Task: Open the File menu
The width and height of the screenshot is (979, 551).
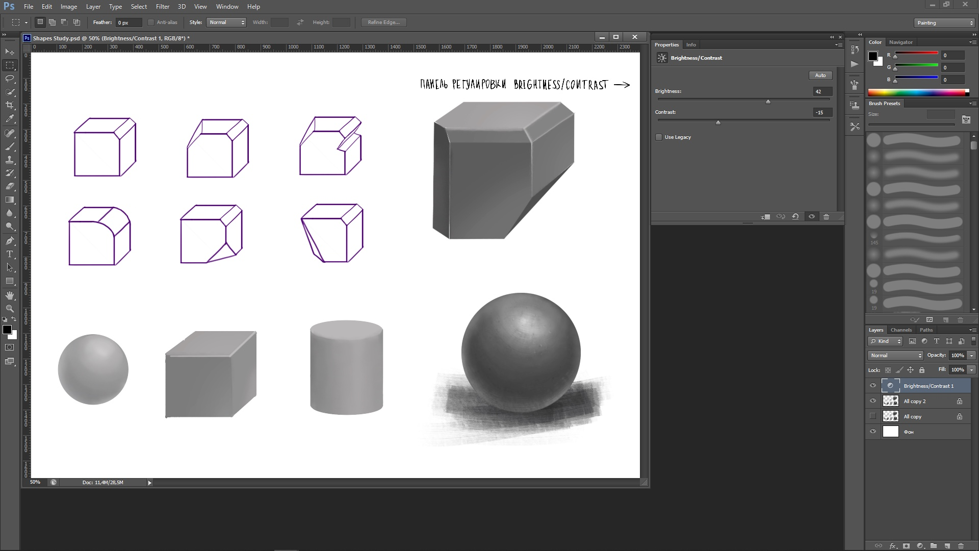Action: point(29,7)
